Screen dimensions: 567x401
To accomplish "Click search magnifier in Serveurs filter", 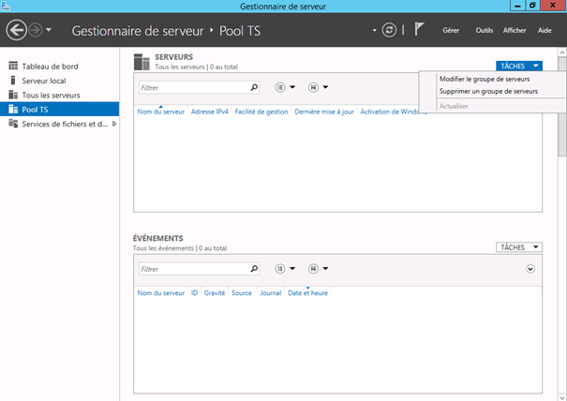I will click(x=254, y=87).
